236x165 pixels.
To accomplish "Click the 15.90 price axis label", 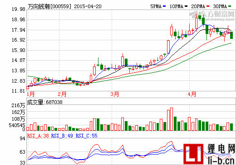I will click(19, 50).
